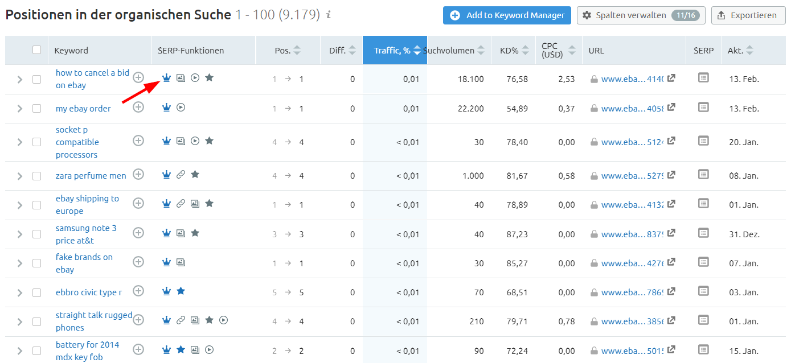Add 'zara perfume men' via plus icon

point(138,174)
